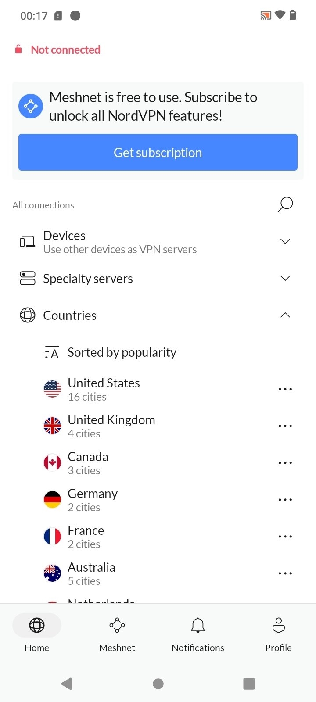Expand Specialty servers chevron
This screenshot has width=316, height=702.
285,278
